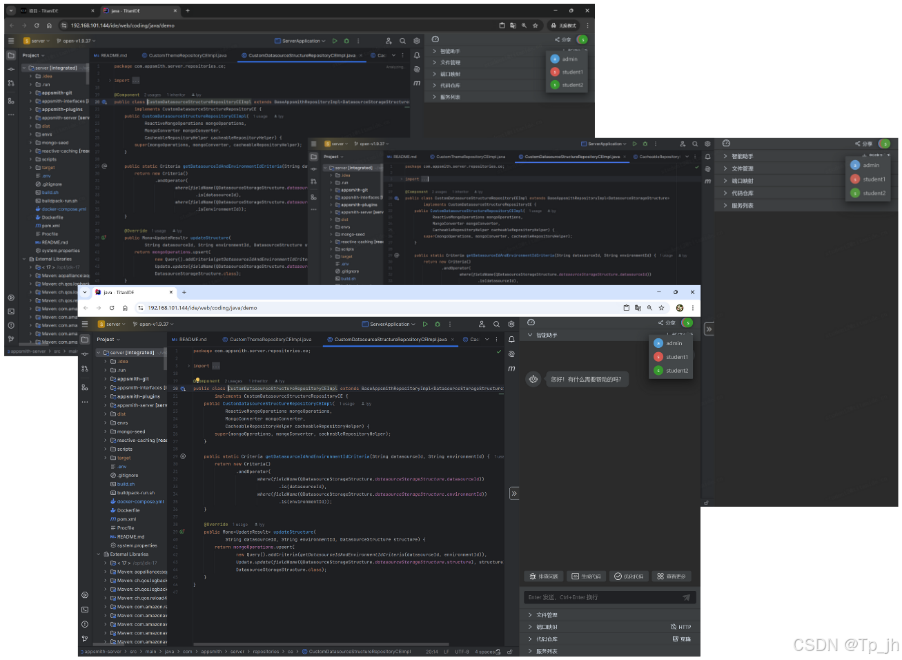The width and height of the screenshot is (902, 660).
Task: Click the address bar URL in front browser
Action: click(202, 308)
